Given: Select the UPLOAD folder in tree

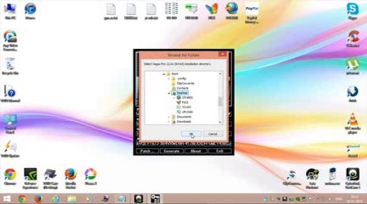Looking at the screenshot, I should (x=187, y=112).
